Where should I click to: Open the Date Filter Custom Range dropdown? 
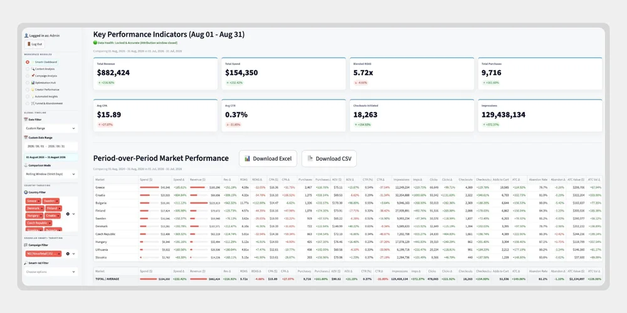tap(51, 128)
